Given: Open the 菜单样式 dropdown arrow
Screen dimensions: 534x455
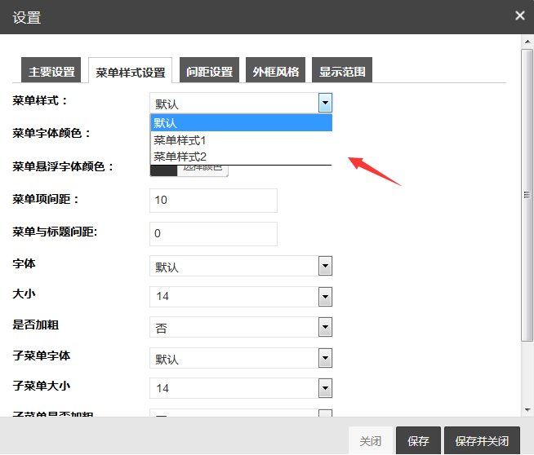Looking at the screenshot, I should tap(325, 103).
